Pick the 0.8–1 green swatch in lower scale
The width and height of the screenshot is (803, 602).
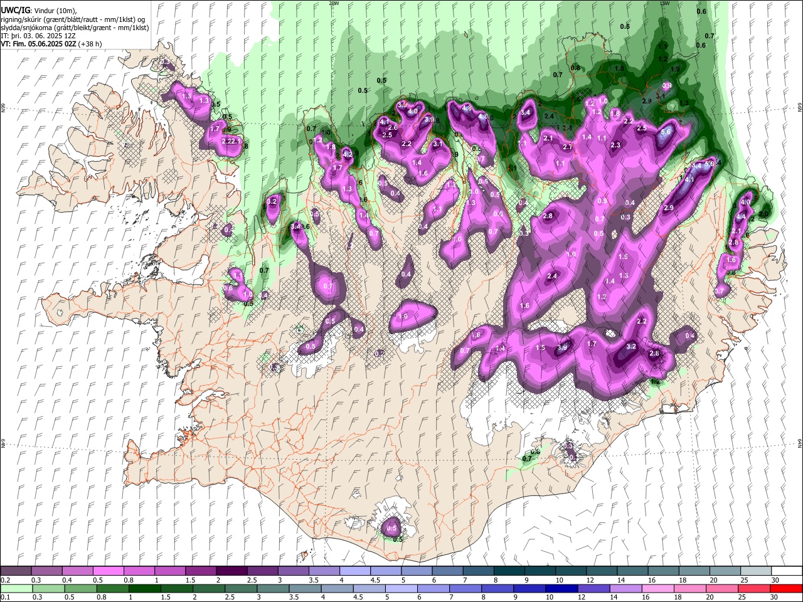pos(113,588)
